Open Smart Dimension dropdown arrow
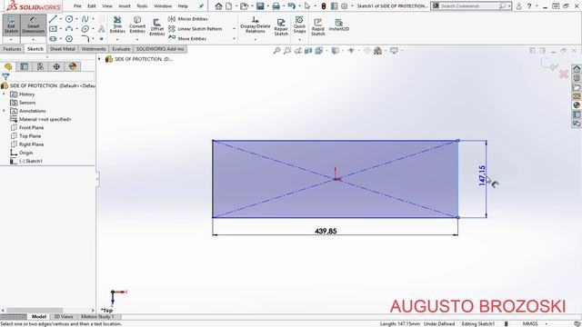This screenshot has height=327, width=582. click(33, 40)
